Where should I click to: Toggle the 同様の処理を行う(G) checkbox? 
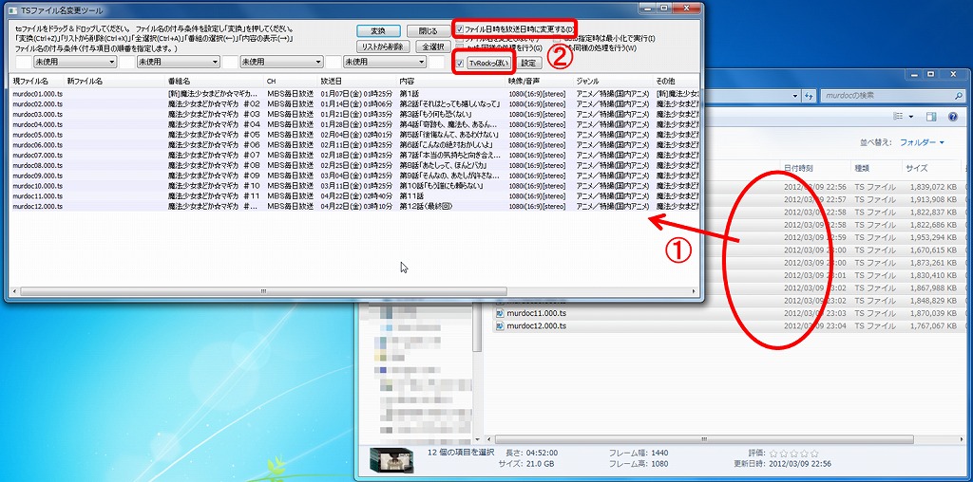459,47
